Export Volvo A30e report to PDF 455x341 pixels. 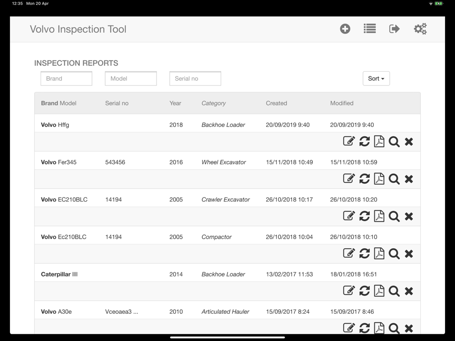379,328
